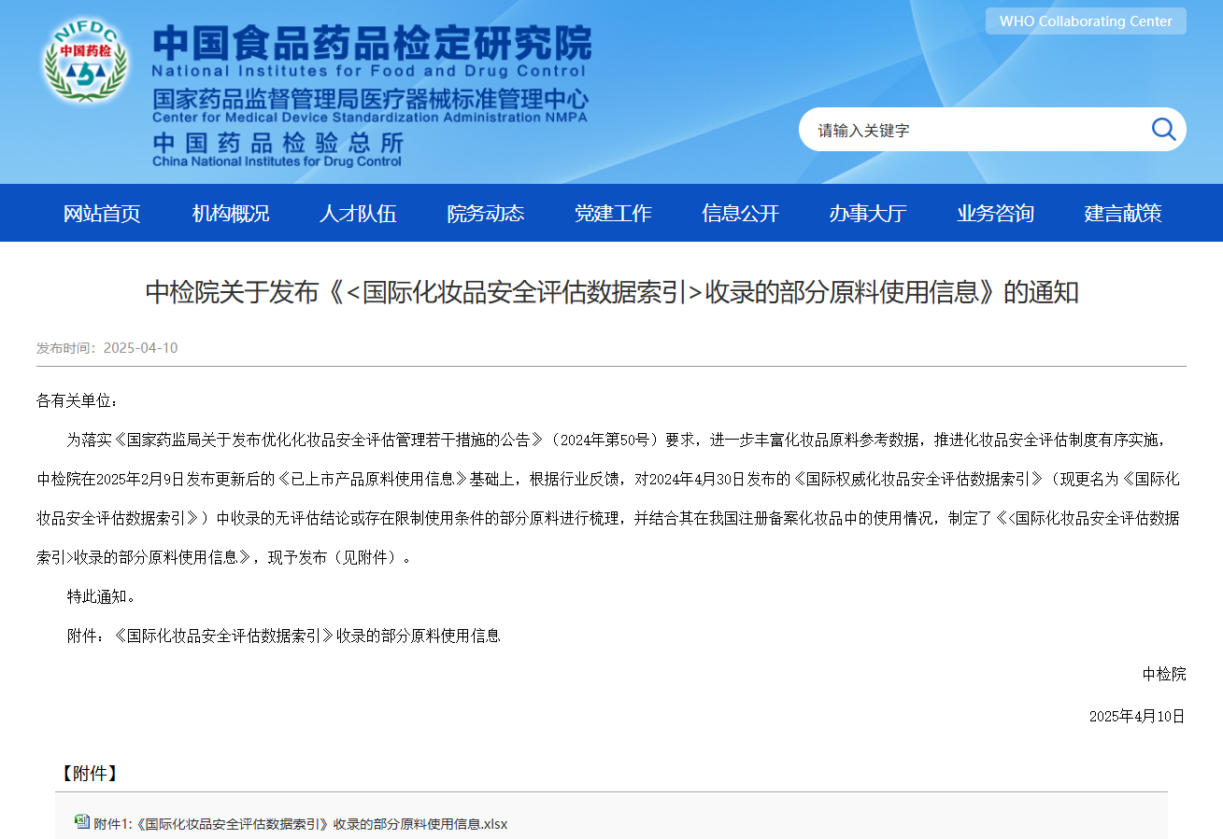Click the 中国食品药品检定研究院 header title
1223x839 pixels.
(372, 43)
